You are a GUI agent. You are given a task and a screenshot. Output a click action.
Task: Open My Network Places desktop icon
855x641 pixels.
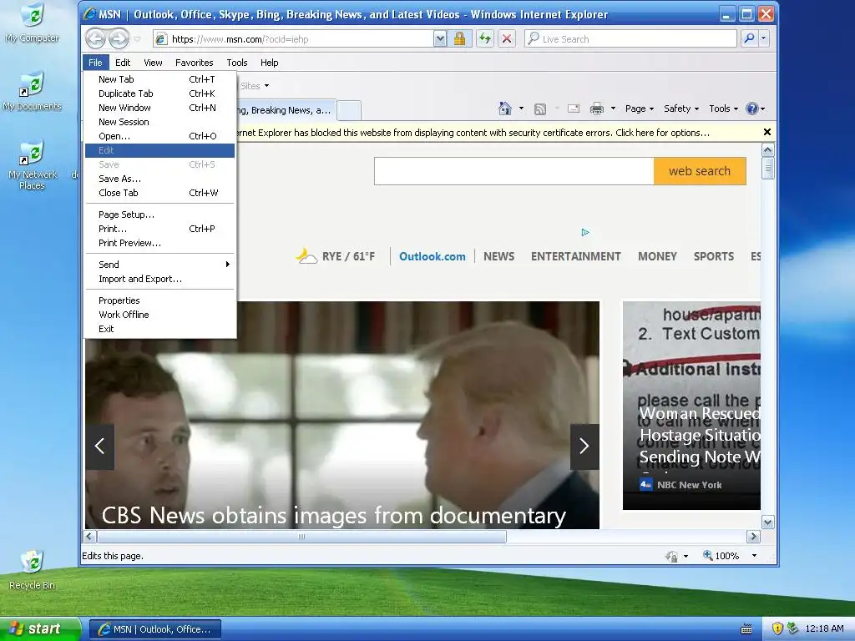[x=33, y=165]
